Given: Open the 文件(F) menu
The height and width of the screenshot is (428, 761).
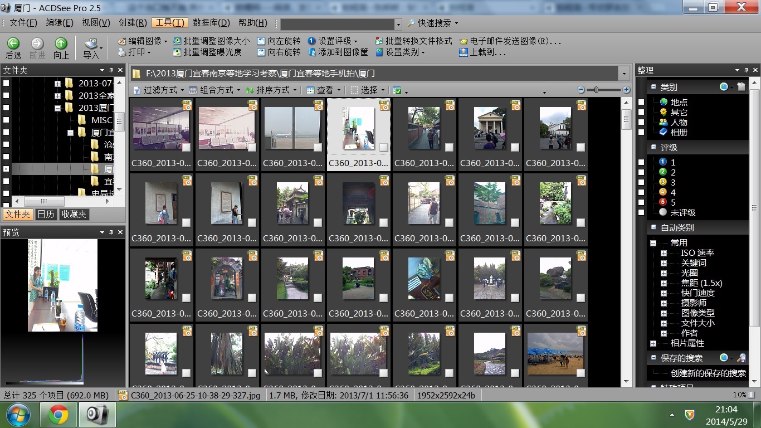Looking at the screenshot, I should point(23,23).
